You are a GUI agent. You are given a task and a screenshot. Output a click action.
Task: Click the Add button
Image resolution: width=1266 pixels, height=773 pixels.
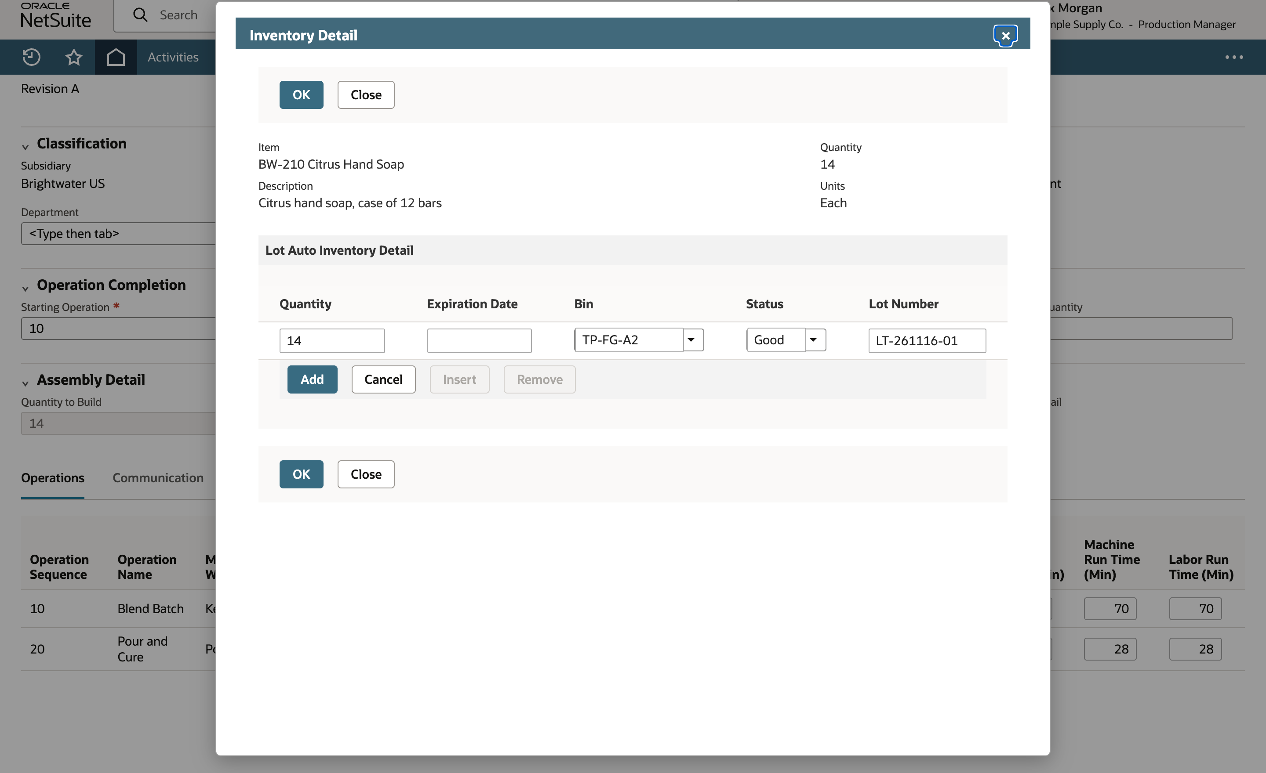[x=313, y=379]
